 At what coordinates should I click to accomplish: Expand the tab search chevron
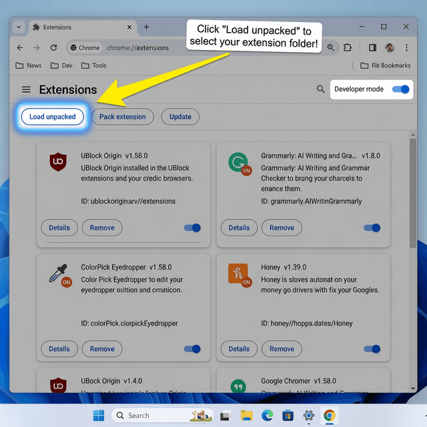pos(19,27)
